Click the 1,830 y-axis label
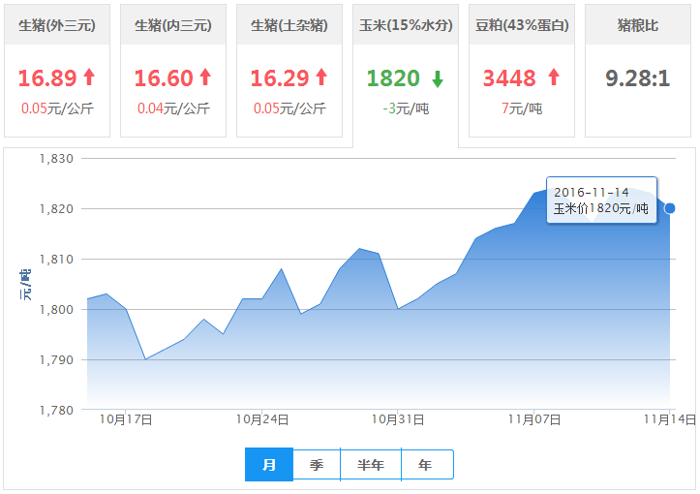Screen dimensions: 700x494 click(x=56, y=159)
